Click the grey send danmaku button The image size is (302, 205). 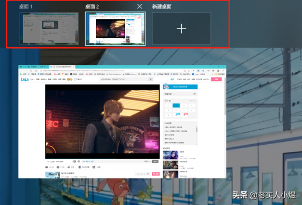coord(155,161)
